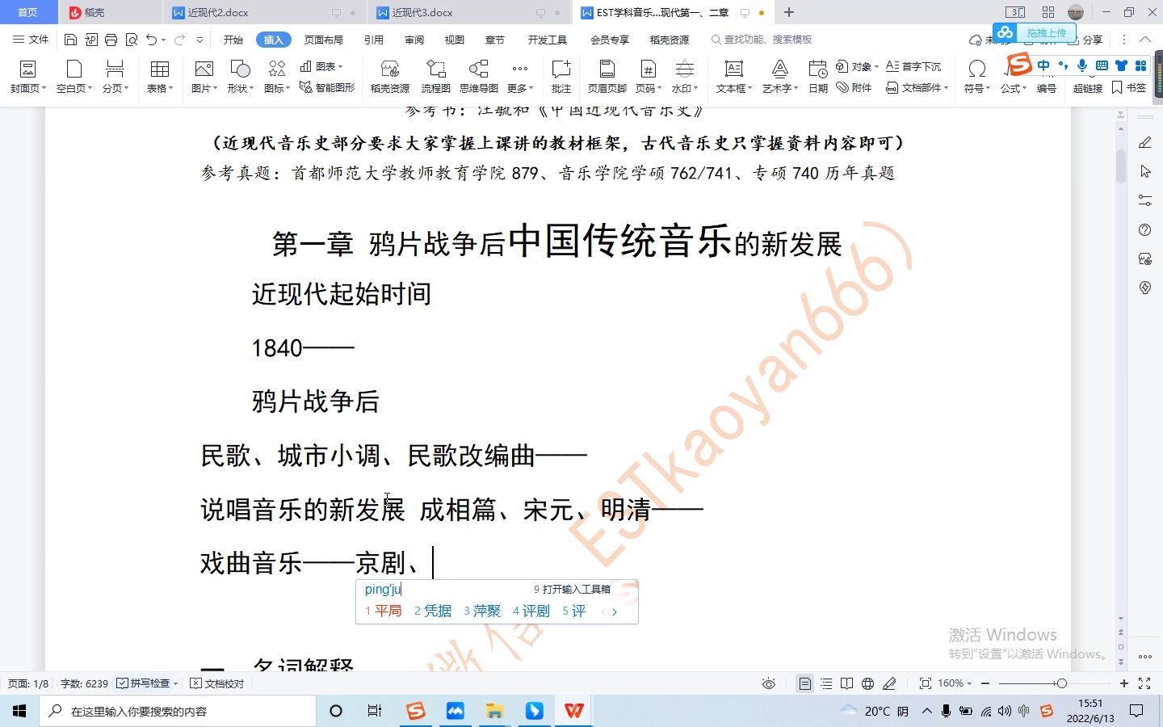Click the pen tool in right sidebar

click(x=1144, y=142)
